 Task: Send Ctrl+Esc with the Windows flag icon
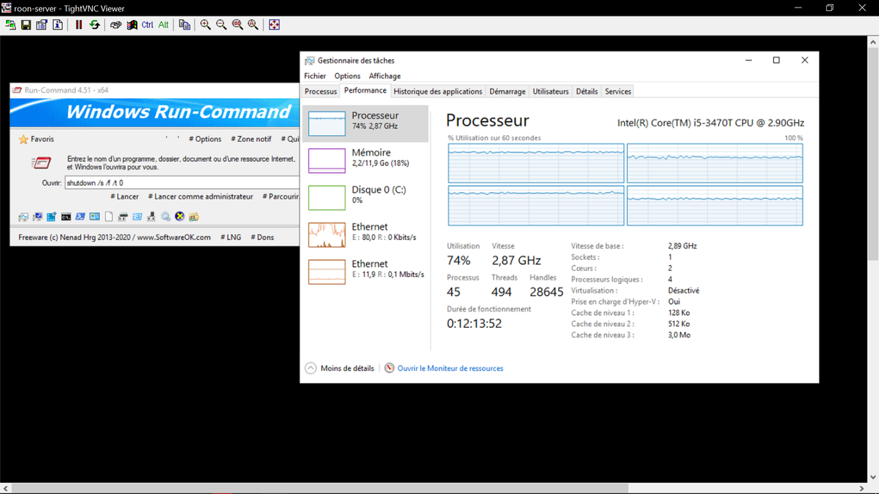tap(131, 25)
